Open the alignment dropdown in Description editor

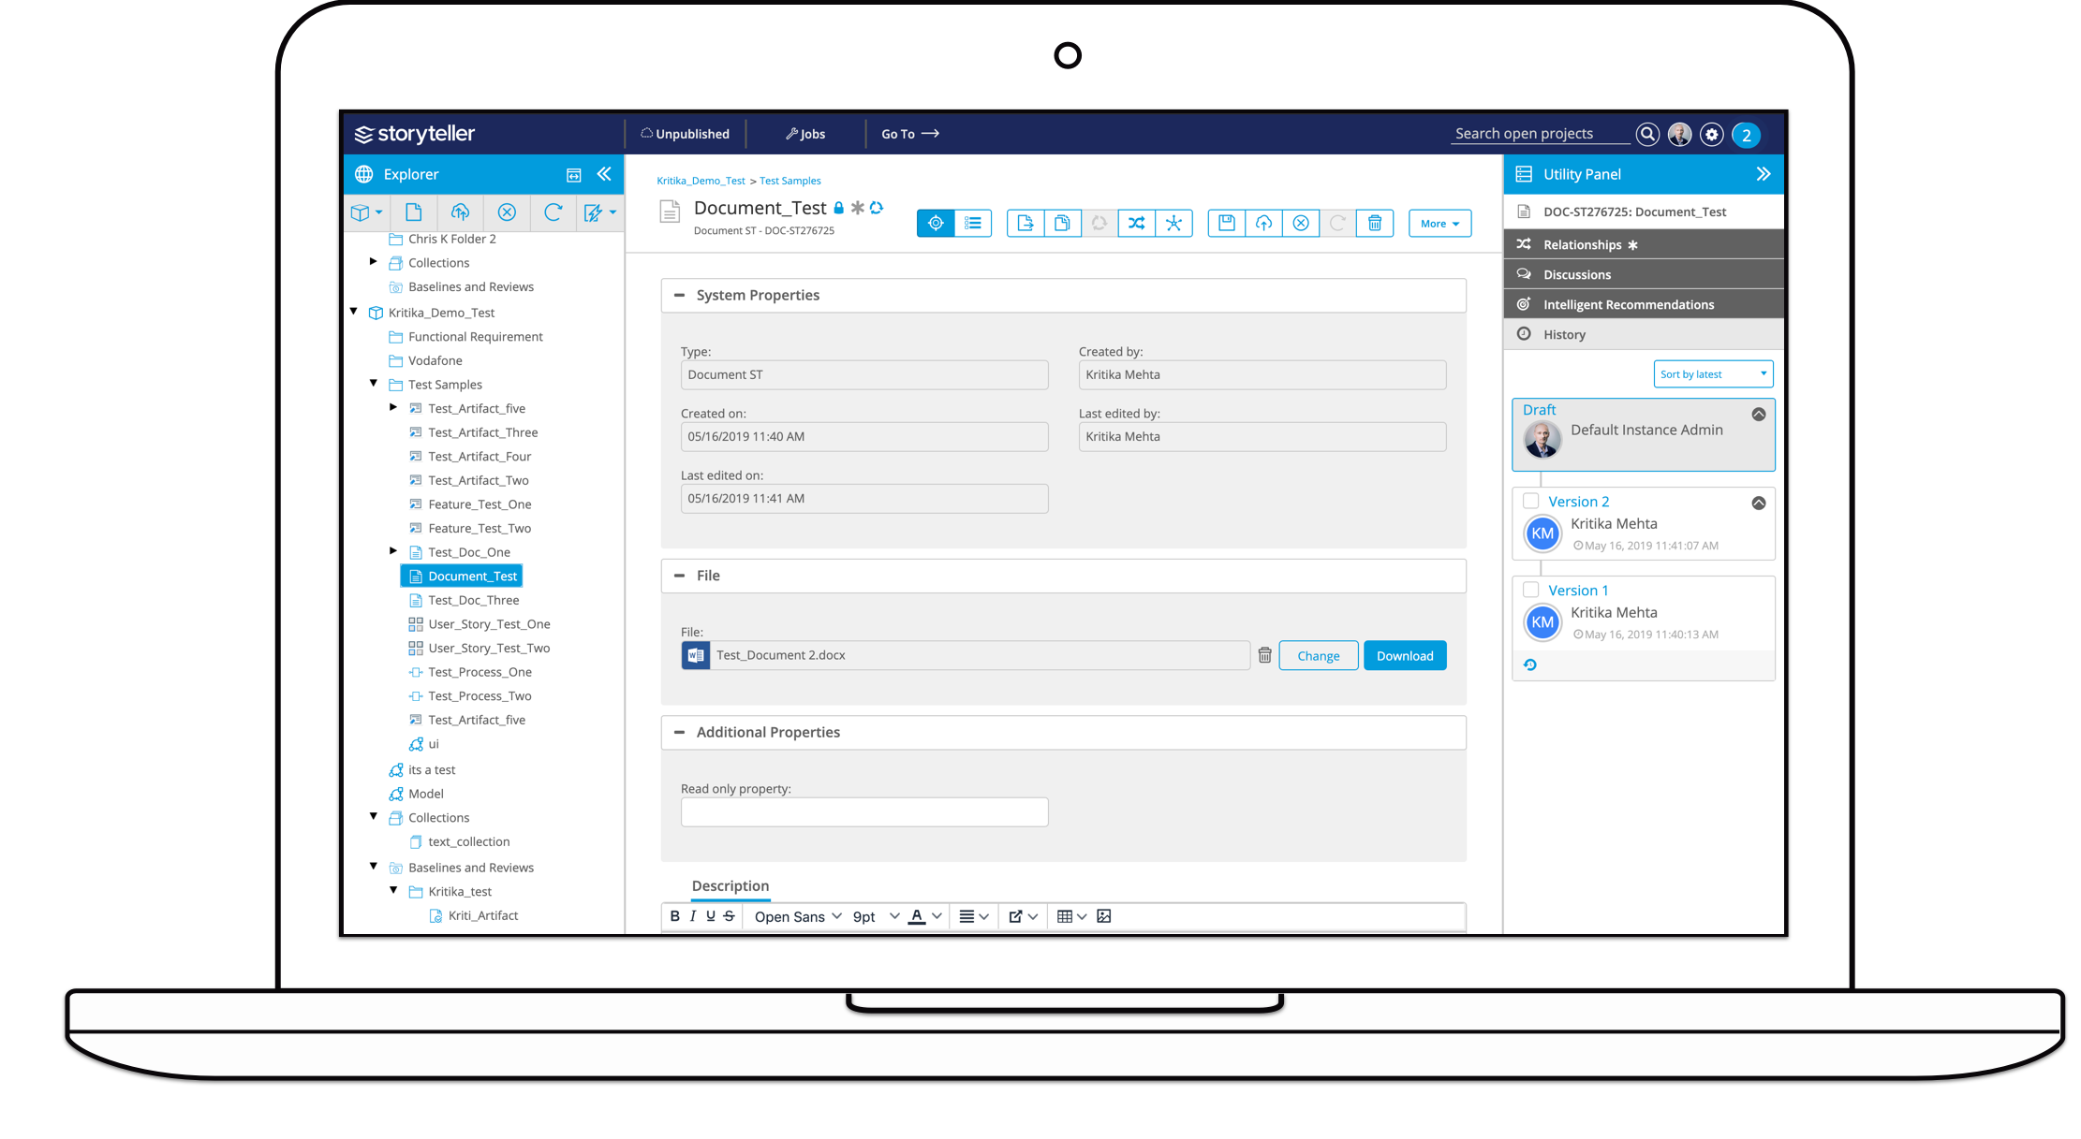click(x=974, y=916)
